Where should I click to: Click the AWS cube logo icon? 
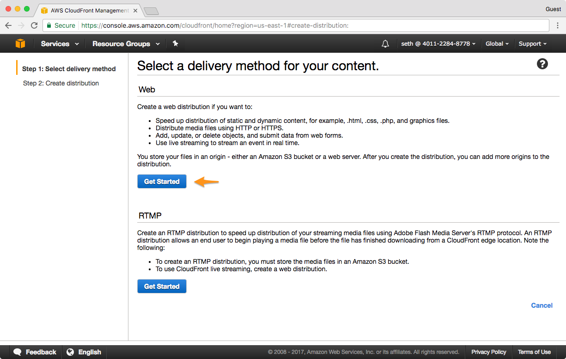click(x=20, y=43)
